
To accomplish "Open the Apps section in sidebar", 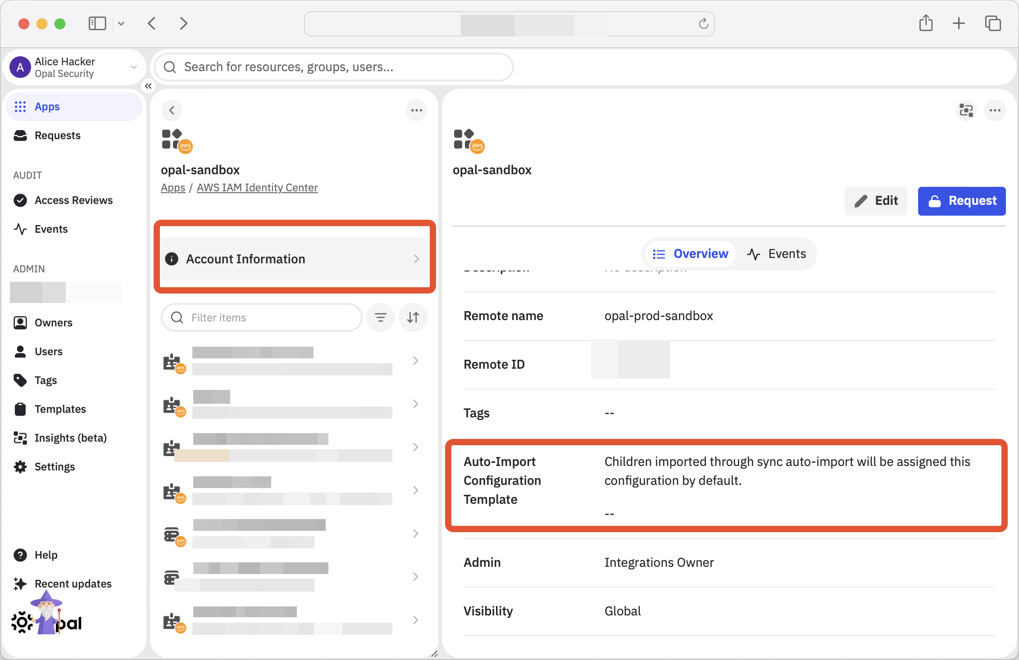I will (x=74, y=107).
